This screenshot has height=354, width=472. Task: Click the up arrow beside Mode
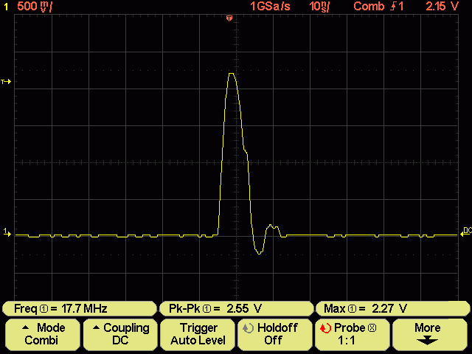pyautogui.click(x=26, y=327)
